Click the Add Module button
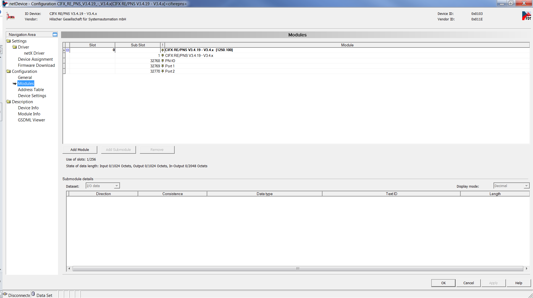Viewport: 533px width, 298px height. pos(80,150)
